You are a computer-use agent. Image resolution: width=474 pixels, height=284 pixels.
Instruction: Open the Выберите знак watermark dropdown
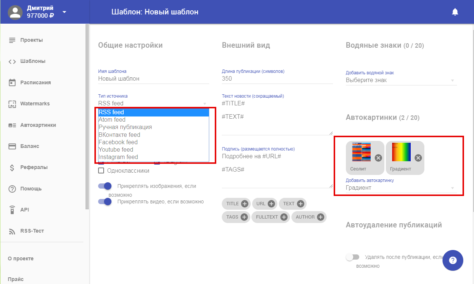pyautogui.click(x=401, y=80)
